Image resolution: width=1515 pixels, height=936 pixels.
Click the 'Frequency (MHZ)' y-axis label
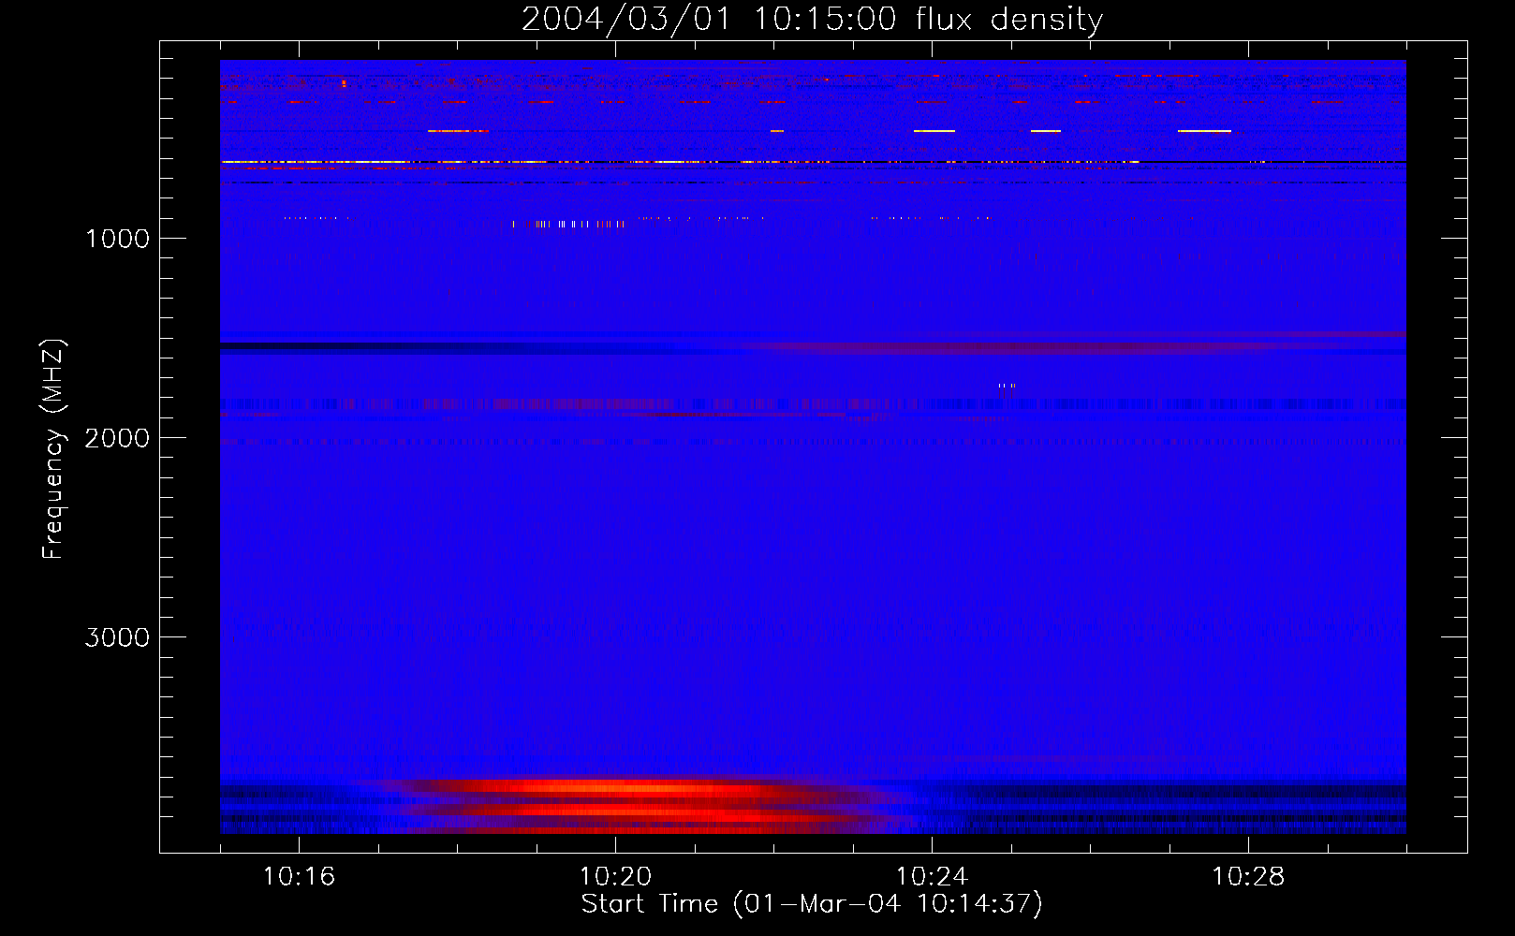coord(53,449)
